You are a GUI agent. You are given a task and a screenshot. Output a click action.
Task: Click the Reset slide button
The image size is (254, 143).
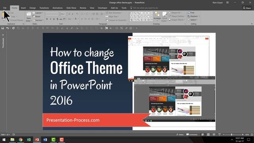click(x=37, y=16)
